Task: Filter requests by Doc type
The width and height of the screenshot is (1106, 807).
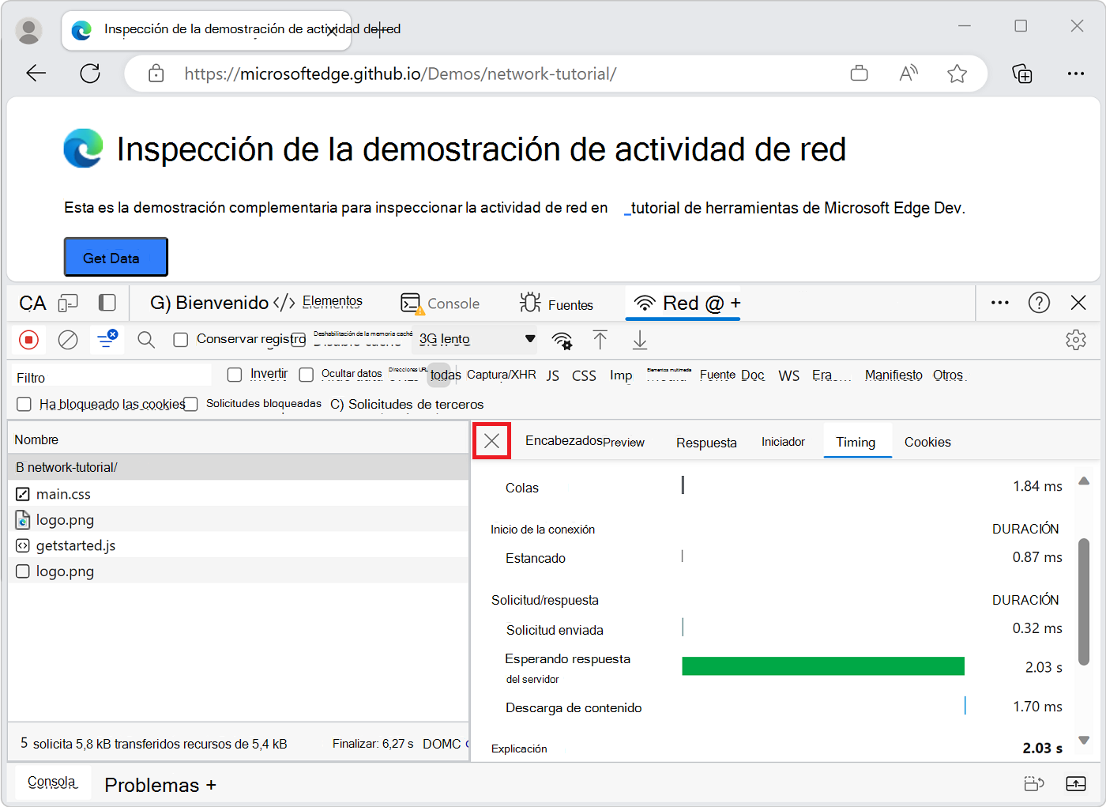Action: click(753, 375)
